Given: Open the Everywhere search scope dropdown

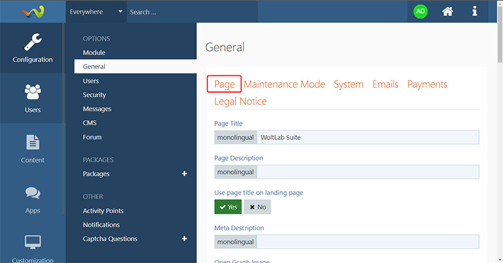Looking at the screenshot, I should tap(96, 11).
